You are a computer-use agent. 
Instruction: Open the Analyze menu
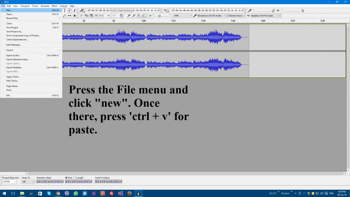pos(63,6)
